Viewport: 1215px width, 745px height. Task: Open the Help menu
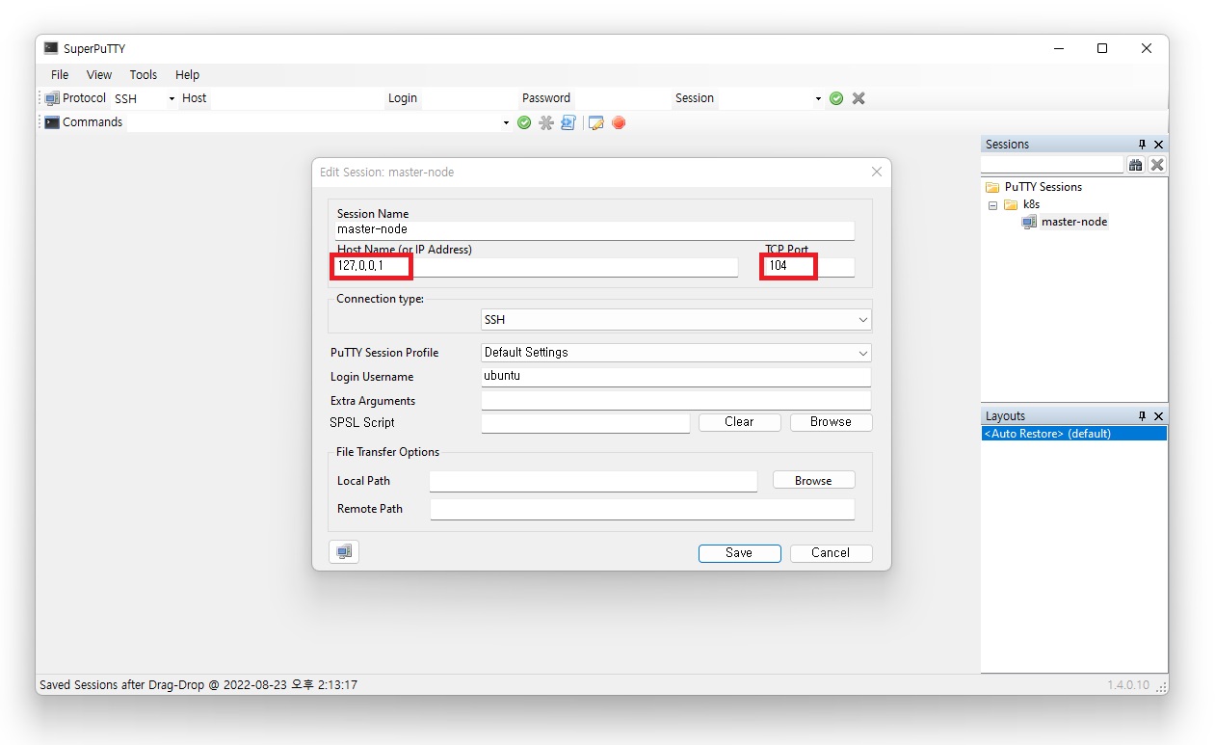pyautogui.click(x=187, y=74)
